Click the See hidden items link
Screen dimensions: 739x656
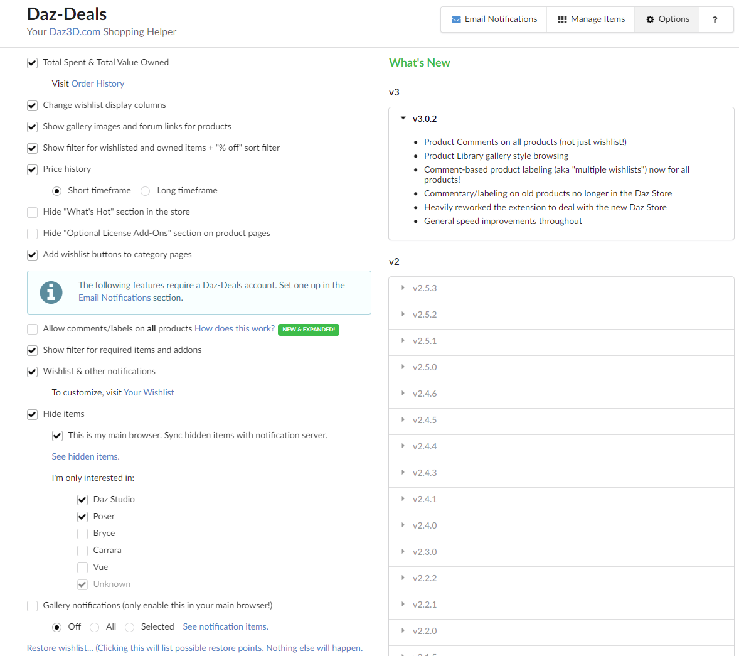[85, 456]
